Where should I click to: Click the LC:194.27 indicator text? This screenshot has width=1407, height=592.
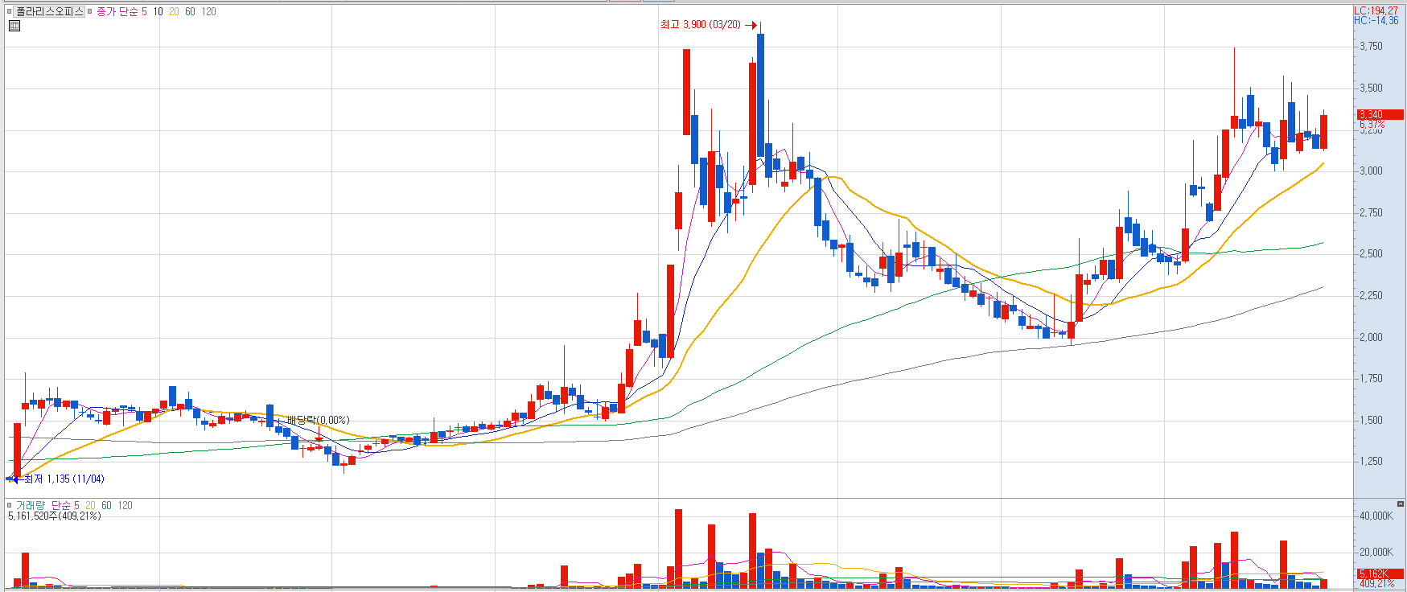coord(1376,10)
